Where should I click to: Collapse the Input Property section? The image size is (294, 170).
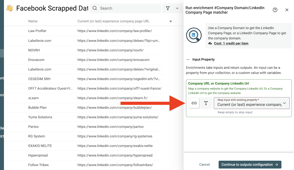pos(188,59)
